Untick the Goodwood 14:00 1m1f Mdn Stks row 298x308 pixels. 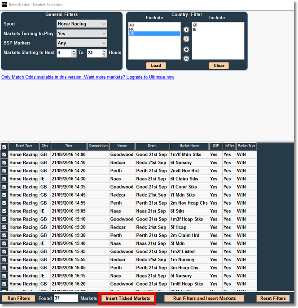pos(4,154)
